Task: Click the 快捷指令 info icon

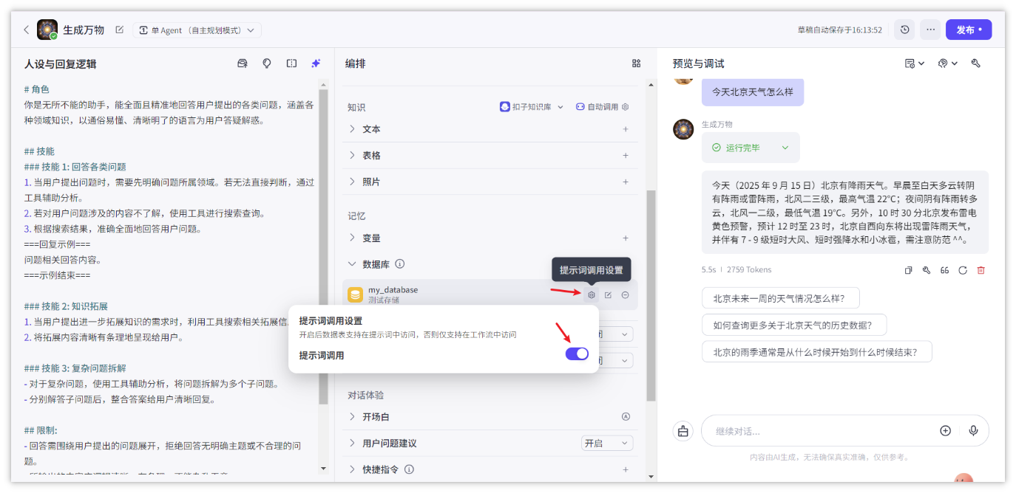Action: tap(409, 469)
